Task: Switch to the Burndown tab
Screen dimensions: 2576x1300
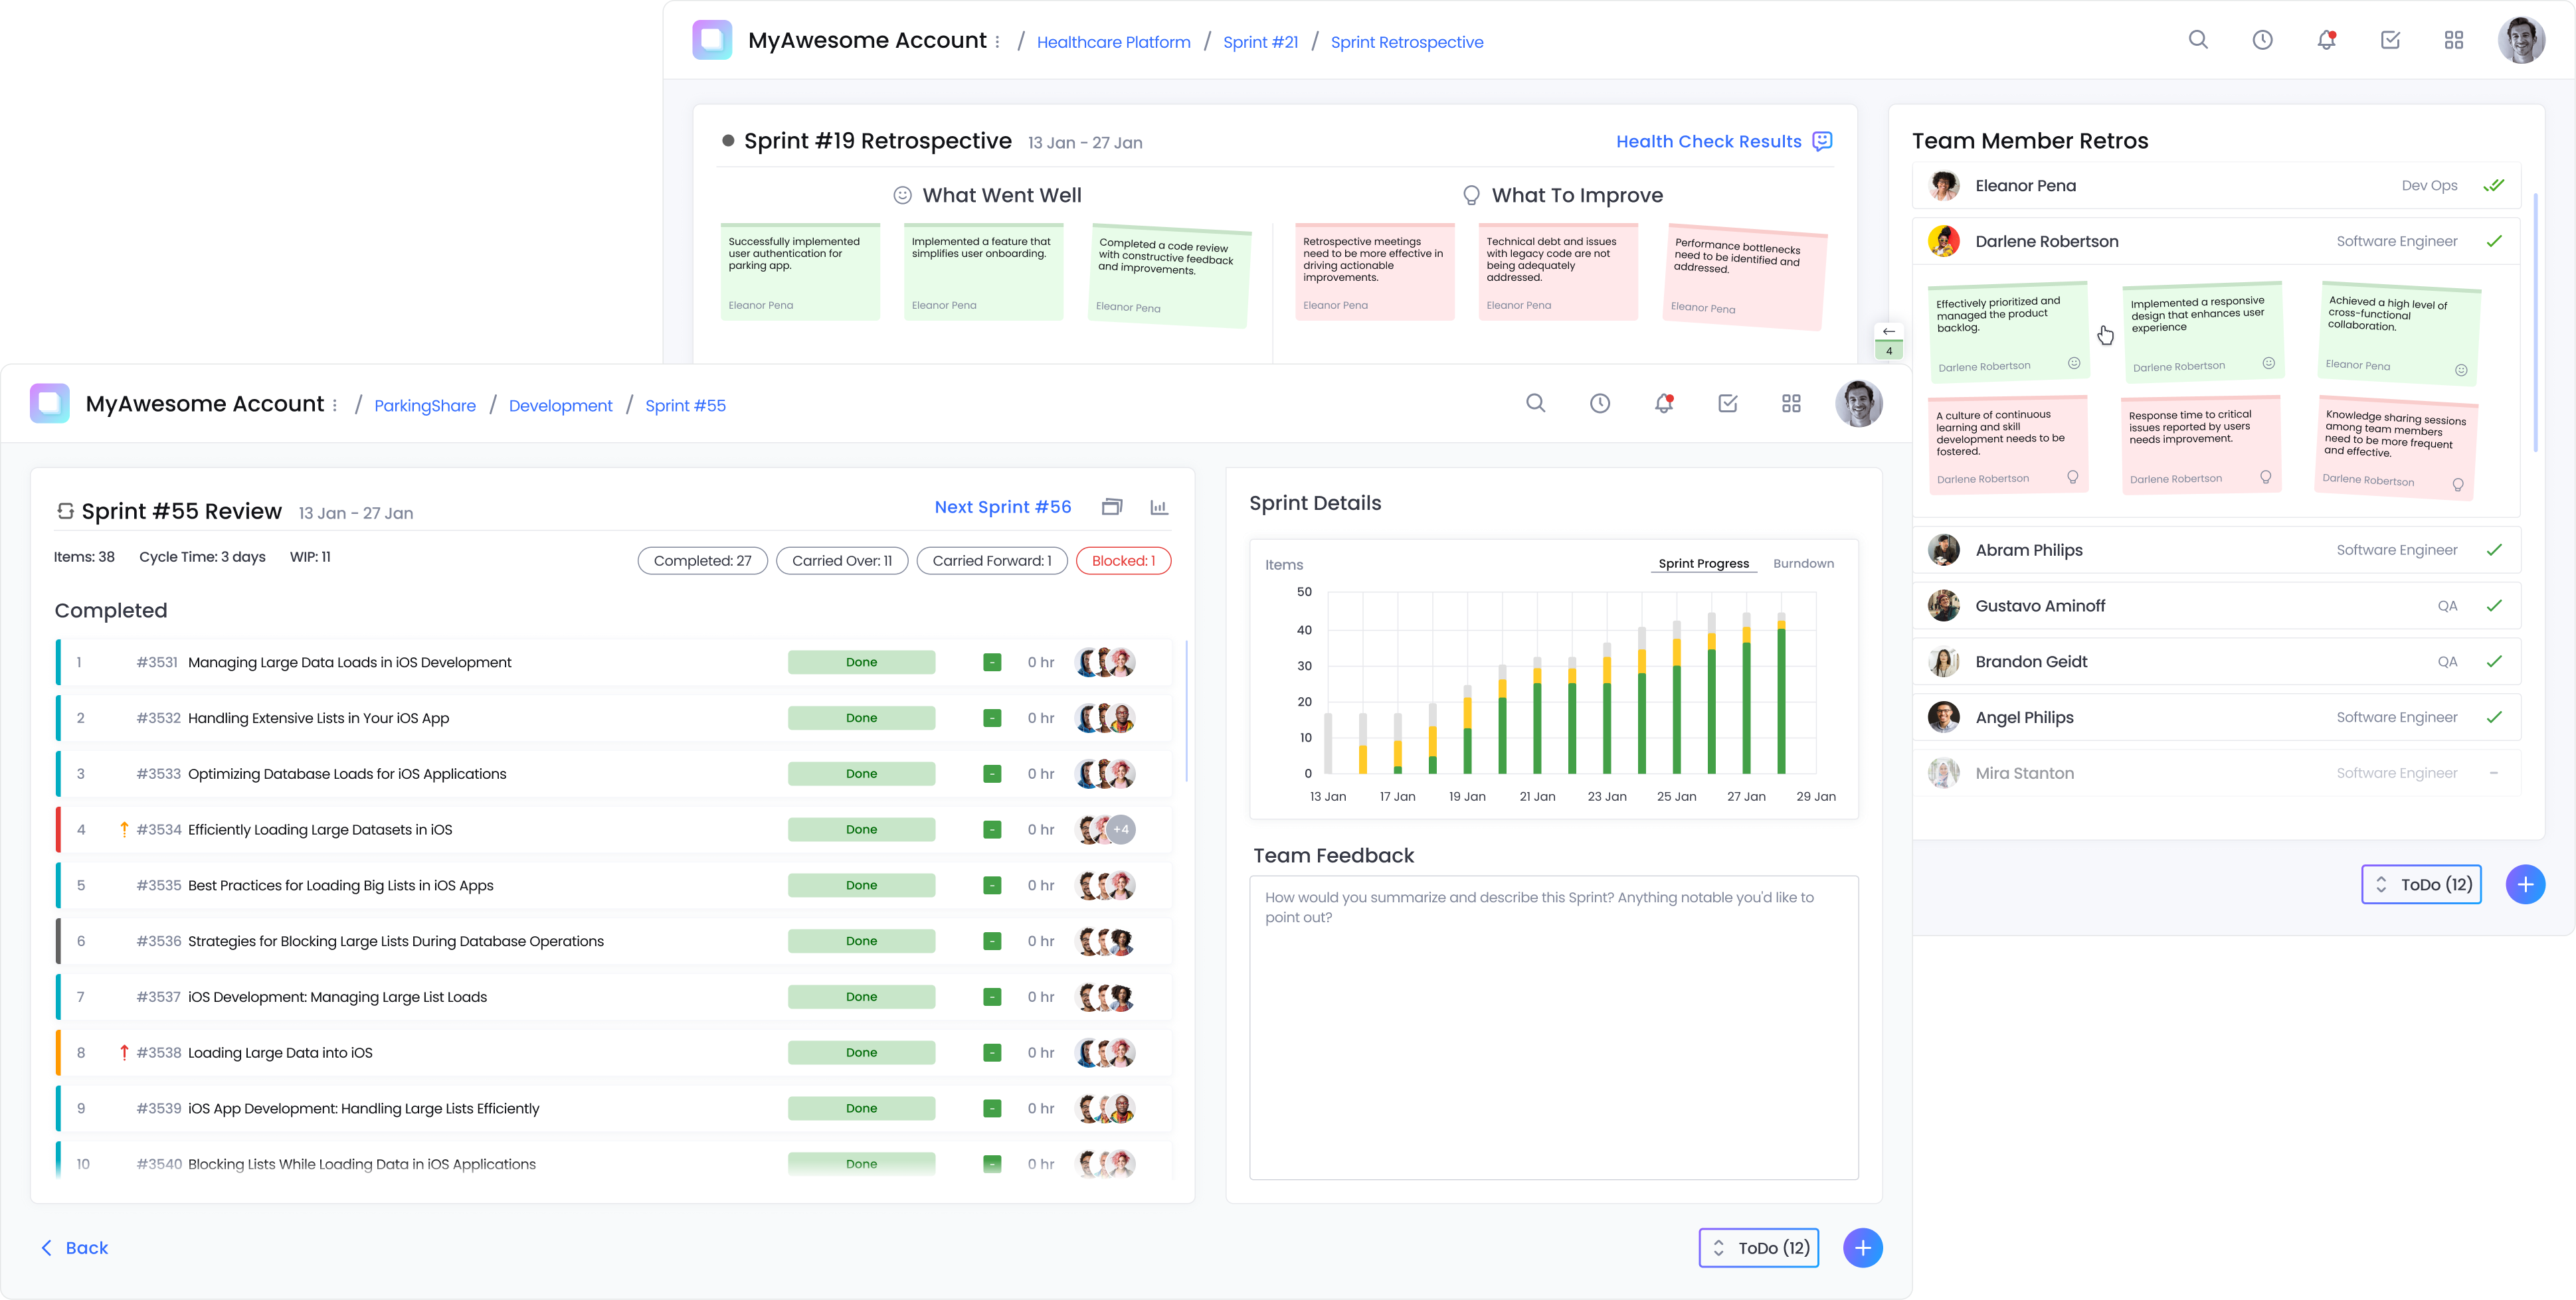Action: coord(1803,564)
